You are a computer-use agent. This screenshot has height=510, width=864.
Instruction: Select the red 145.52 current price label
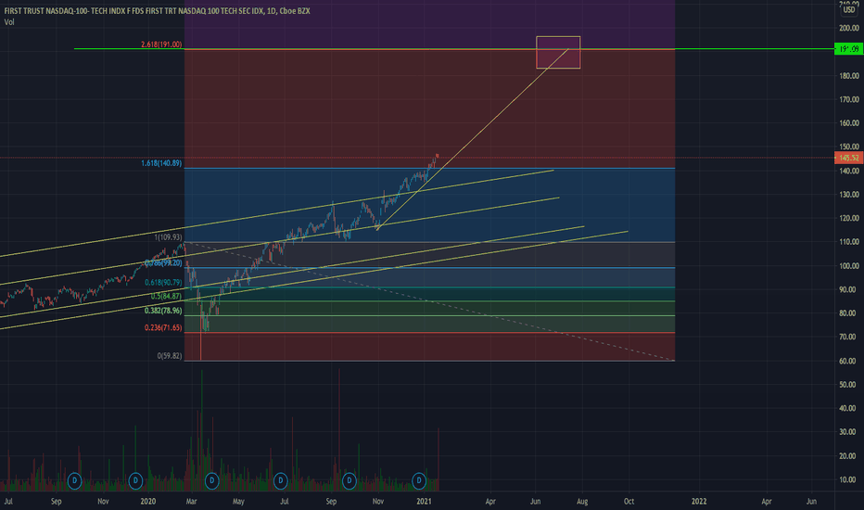tap(848, 158)
